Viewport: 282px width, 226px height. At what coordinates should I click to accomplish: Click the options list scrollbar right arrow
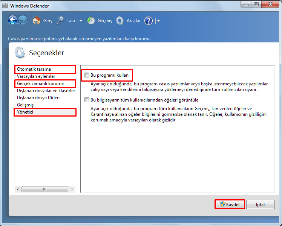[x=72, y=189]
